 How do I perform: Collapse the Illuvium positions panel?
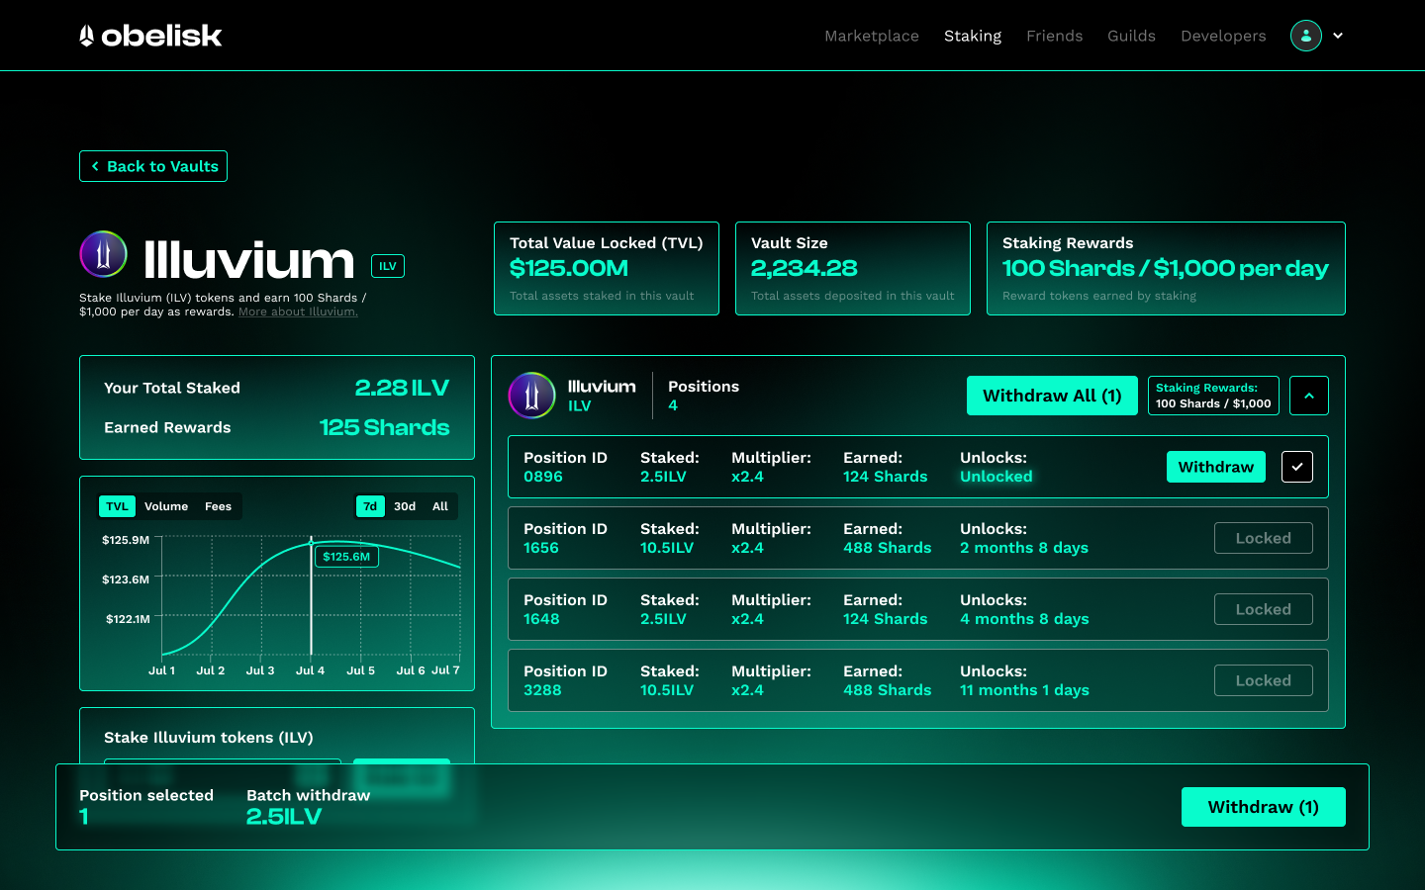(1308, 395)
